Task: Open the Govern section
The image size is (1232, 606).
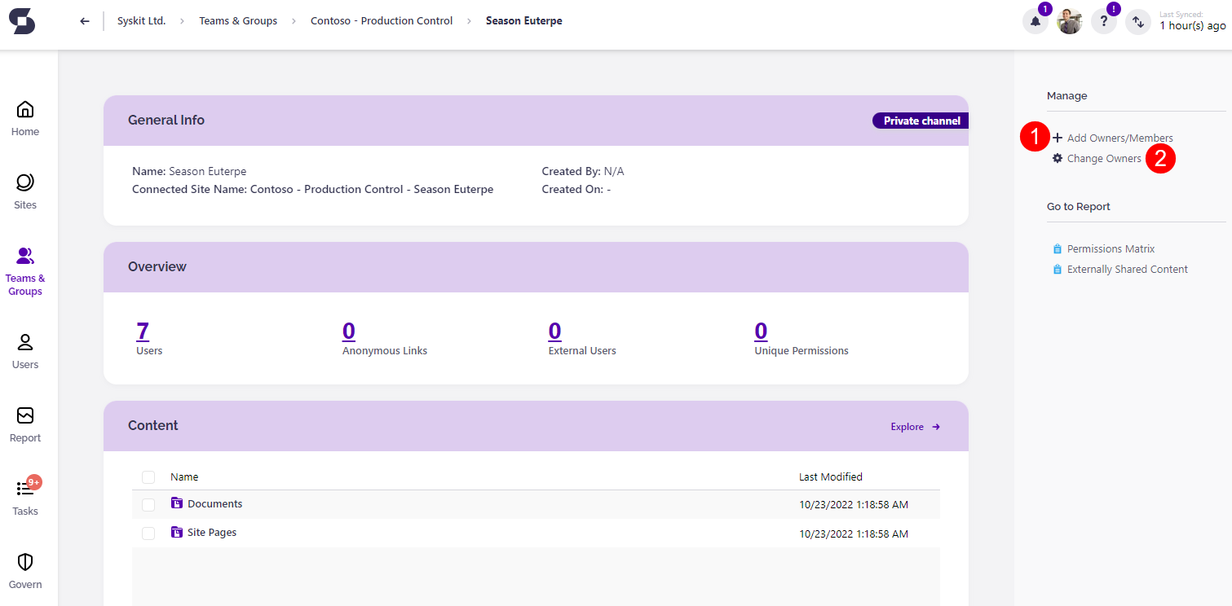Action: pos(24,570)
